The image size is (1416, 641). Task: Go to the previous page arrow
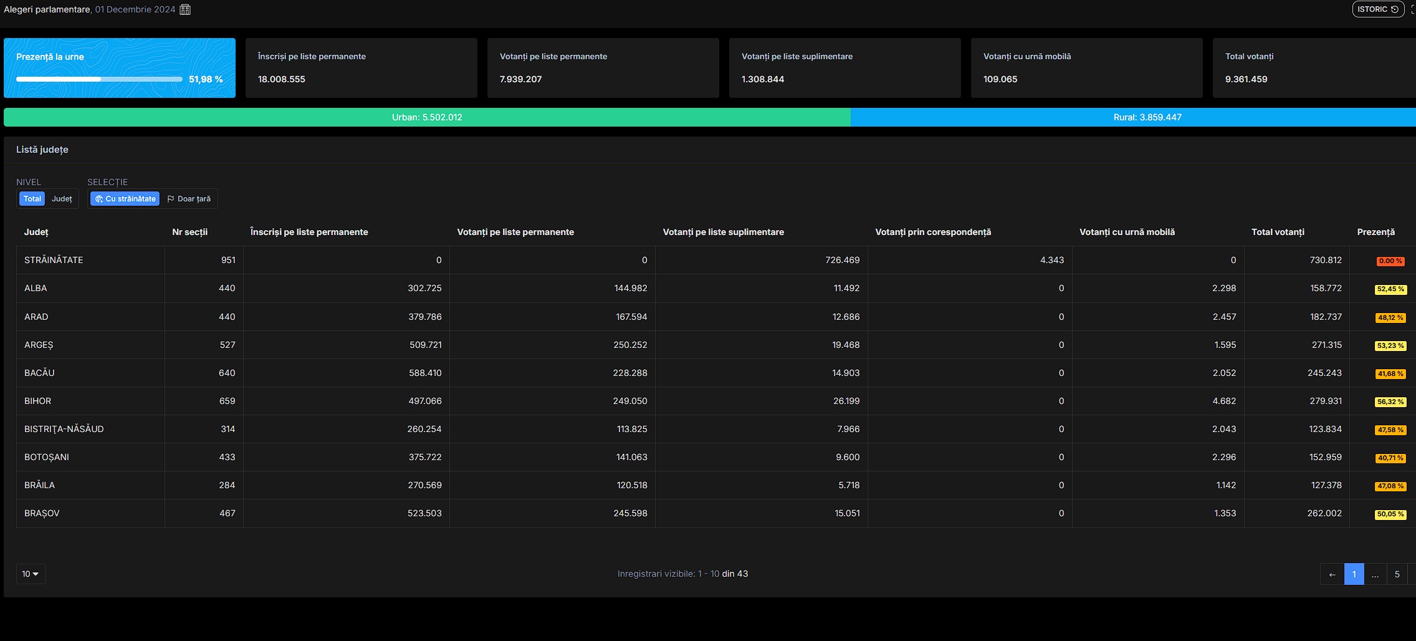coord(1332,574)
